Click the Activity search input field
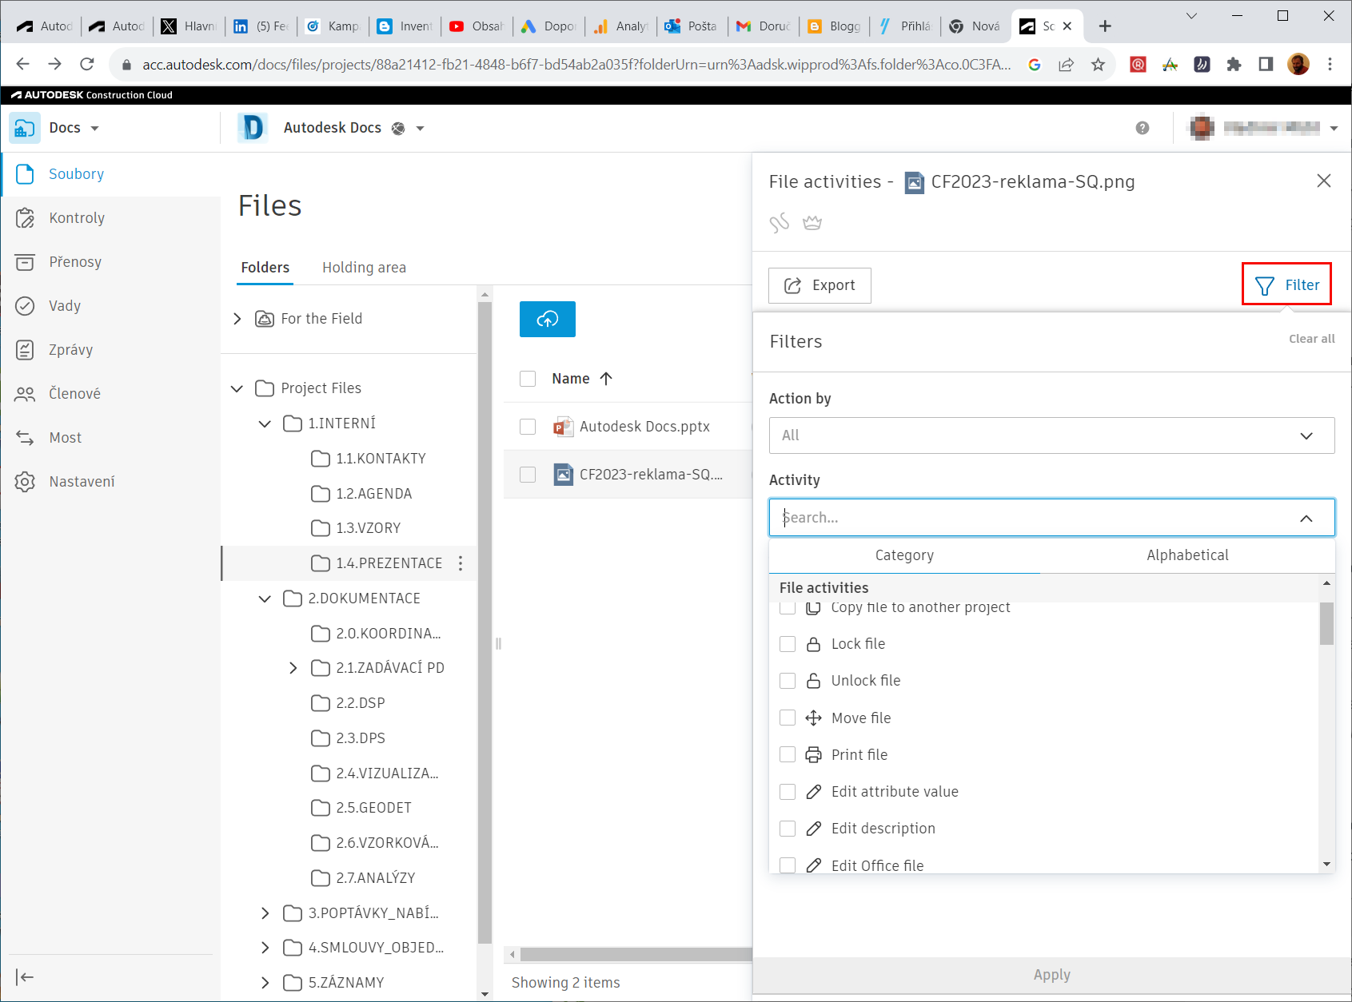1352x1002 pixels. [x=1035, y=518]
